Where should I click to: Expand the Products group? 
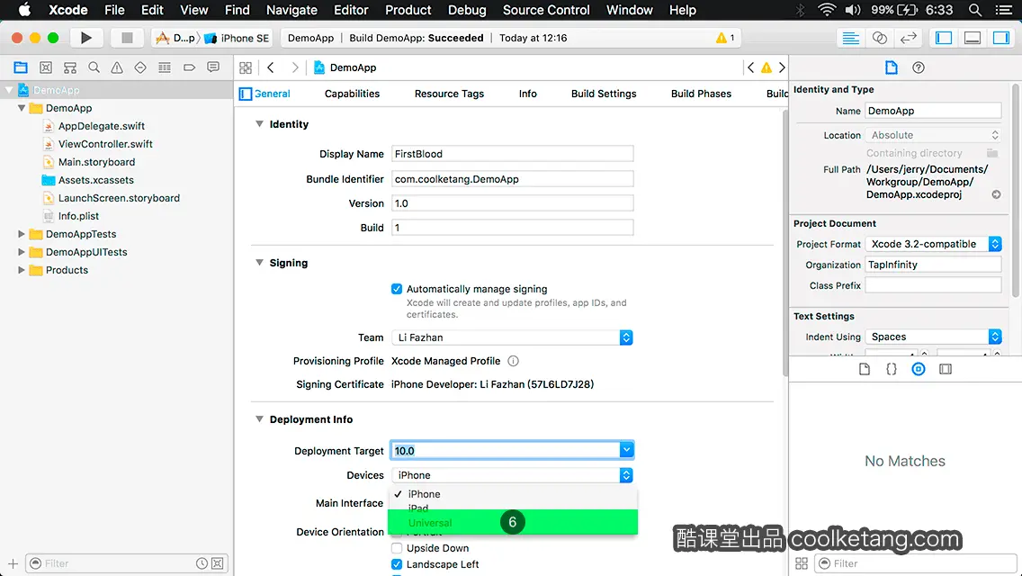pos(22,269)
